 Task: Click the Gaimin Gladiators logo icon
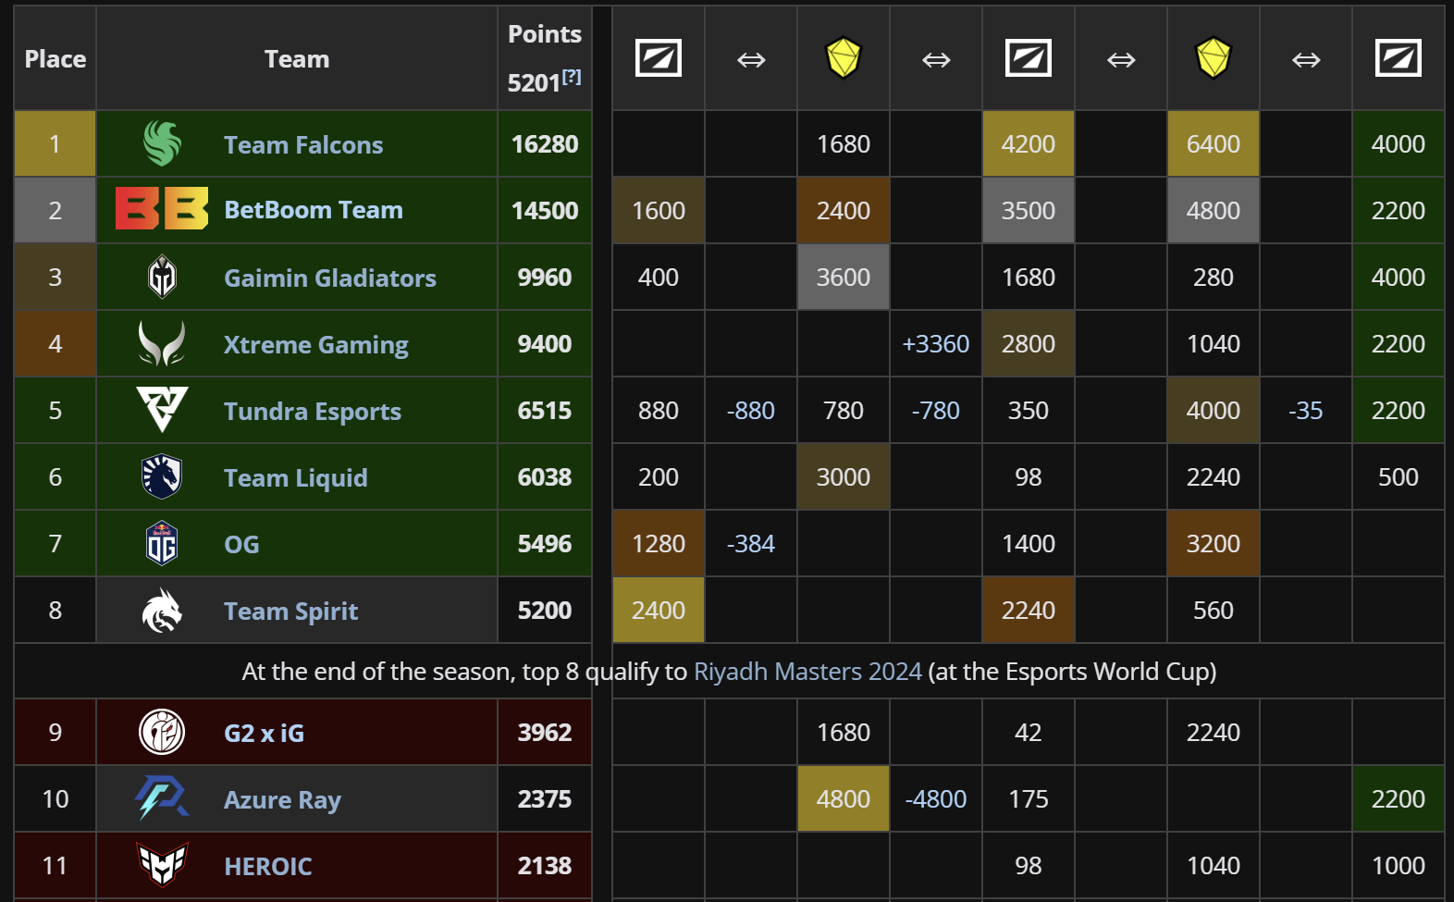(x=162, y=277)
